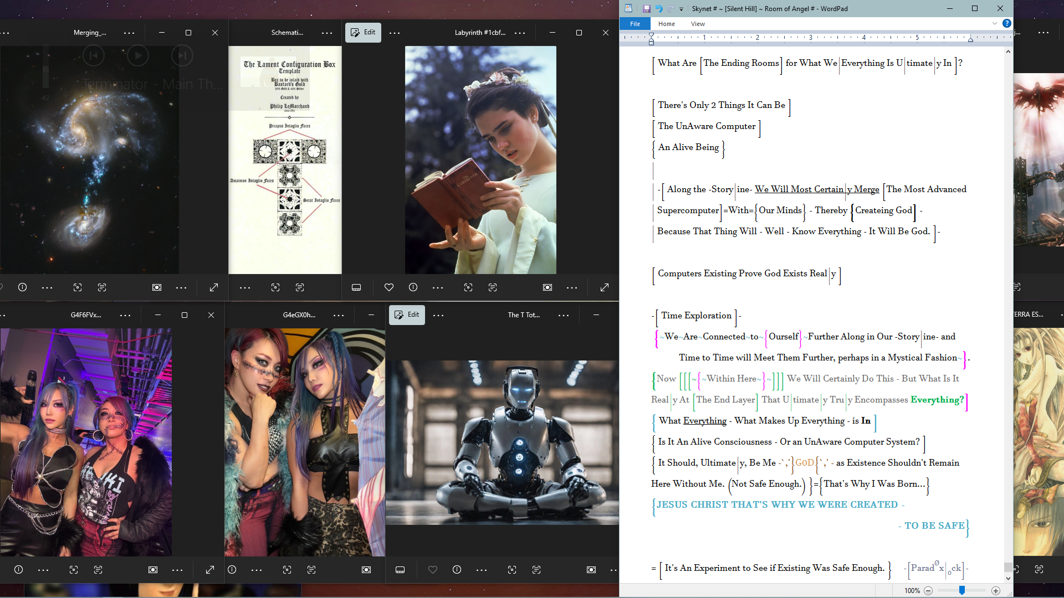Toggle the robot photo filmstrip
Viewport: 1064px width, 598px height.
coord(400,570)
